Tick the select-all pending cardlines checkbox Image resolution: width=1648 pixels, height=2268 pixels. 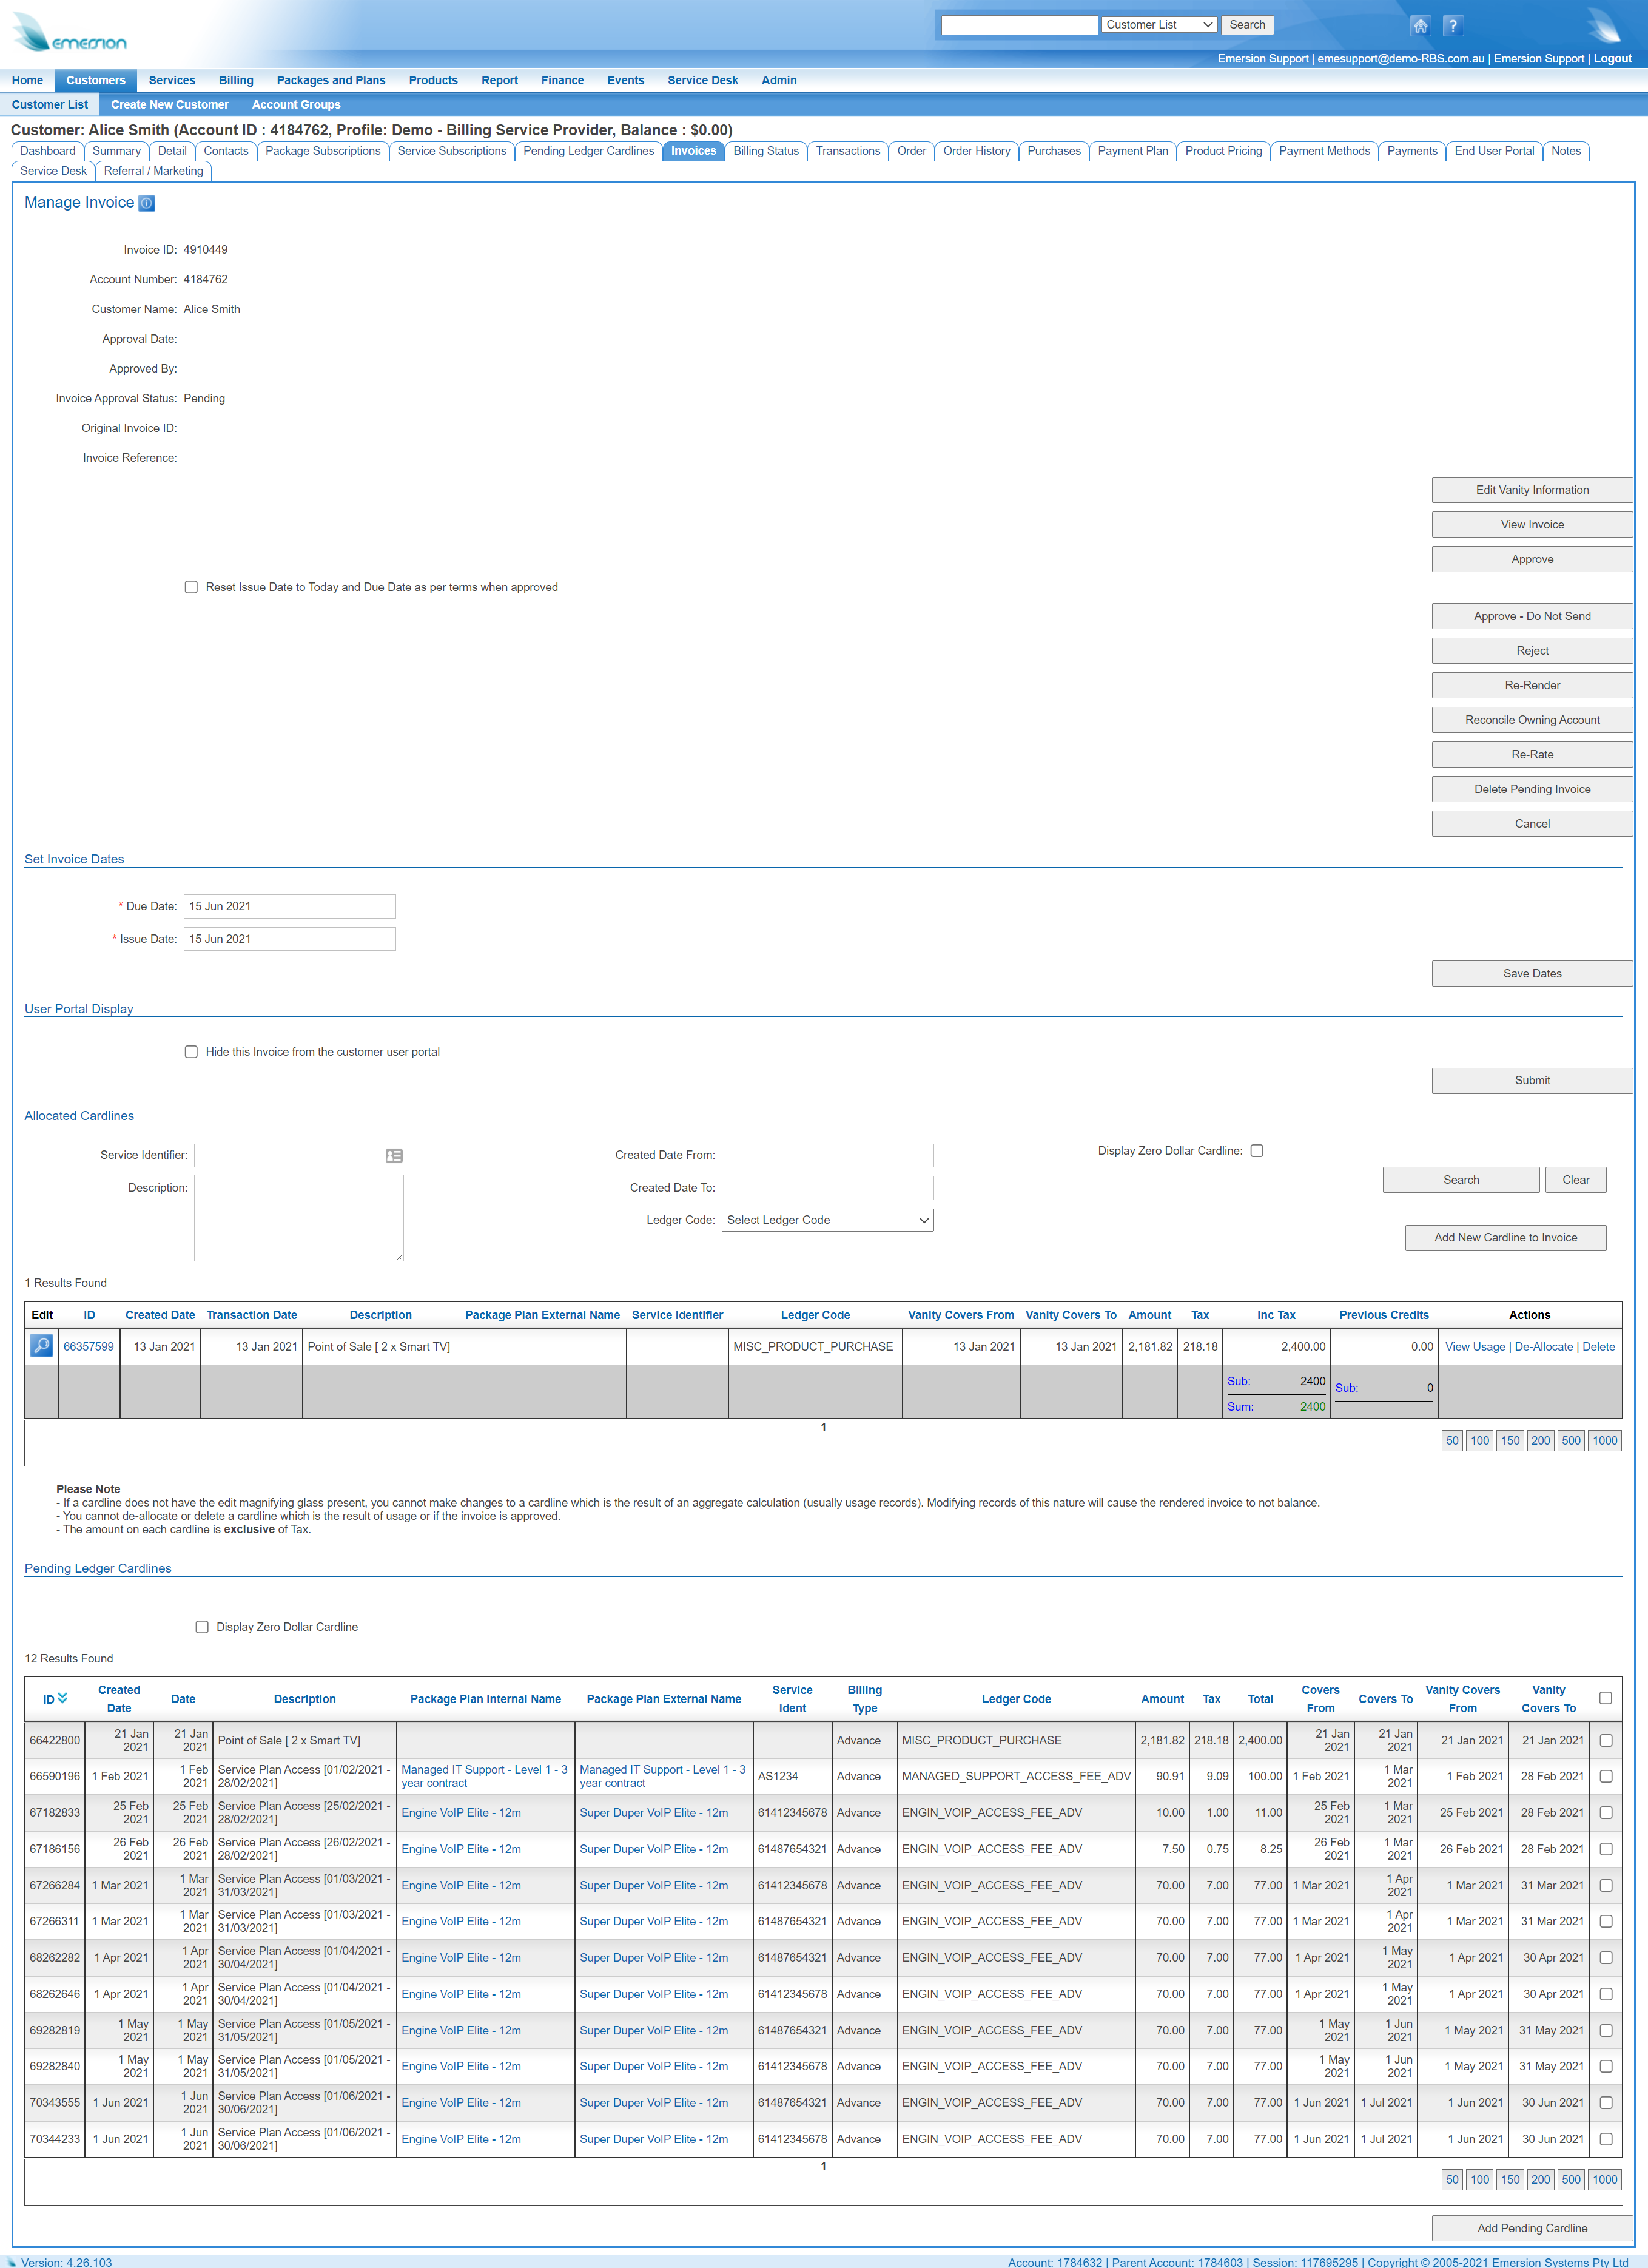pos(1605,1698)
